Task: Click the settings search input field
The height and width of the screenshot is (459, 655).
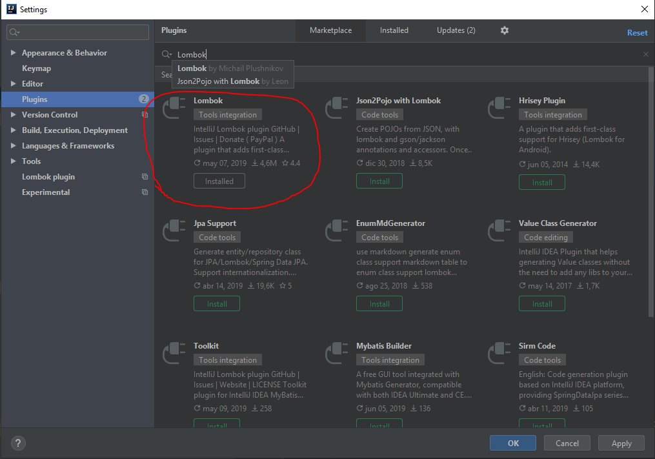Action: 77,32
